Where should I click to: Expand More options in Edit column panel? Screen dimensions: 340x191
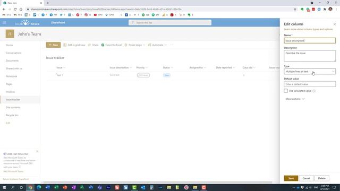pos(295,99)
